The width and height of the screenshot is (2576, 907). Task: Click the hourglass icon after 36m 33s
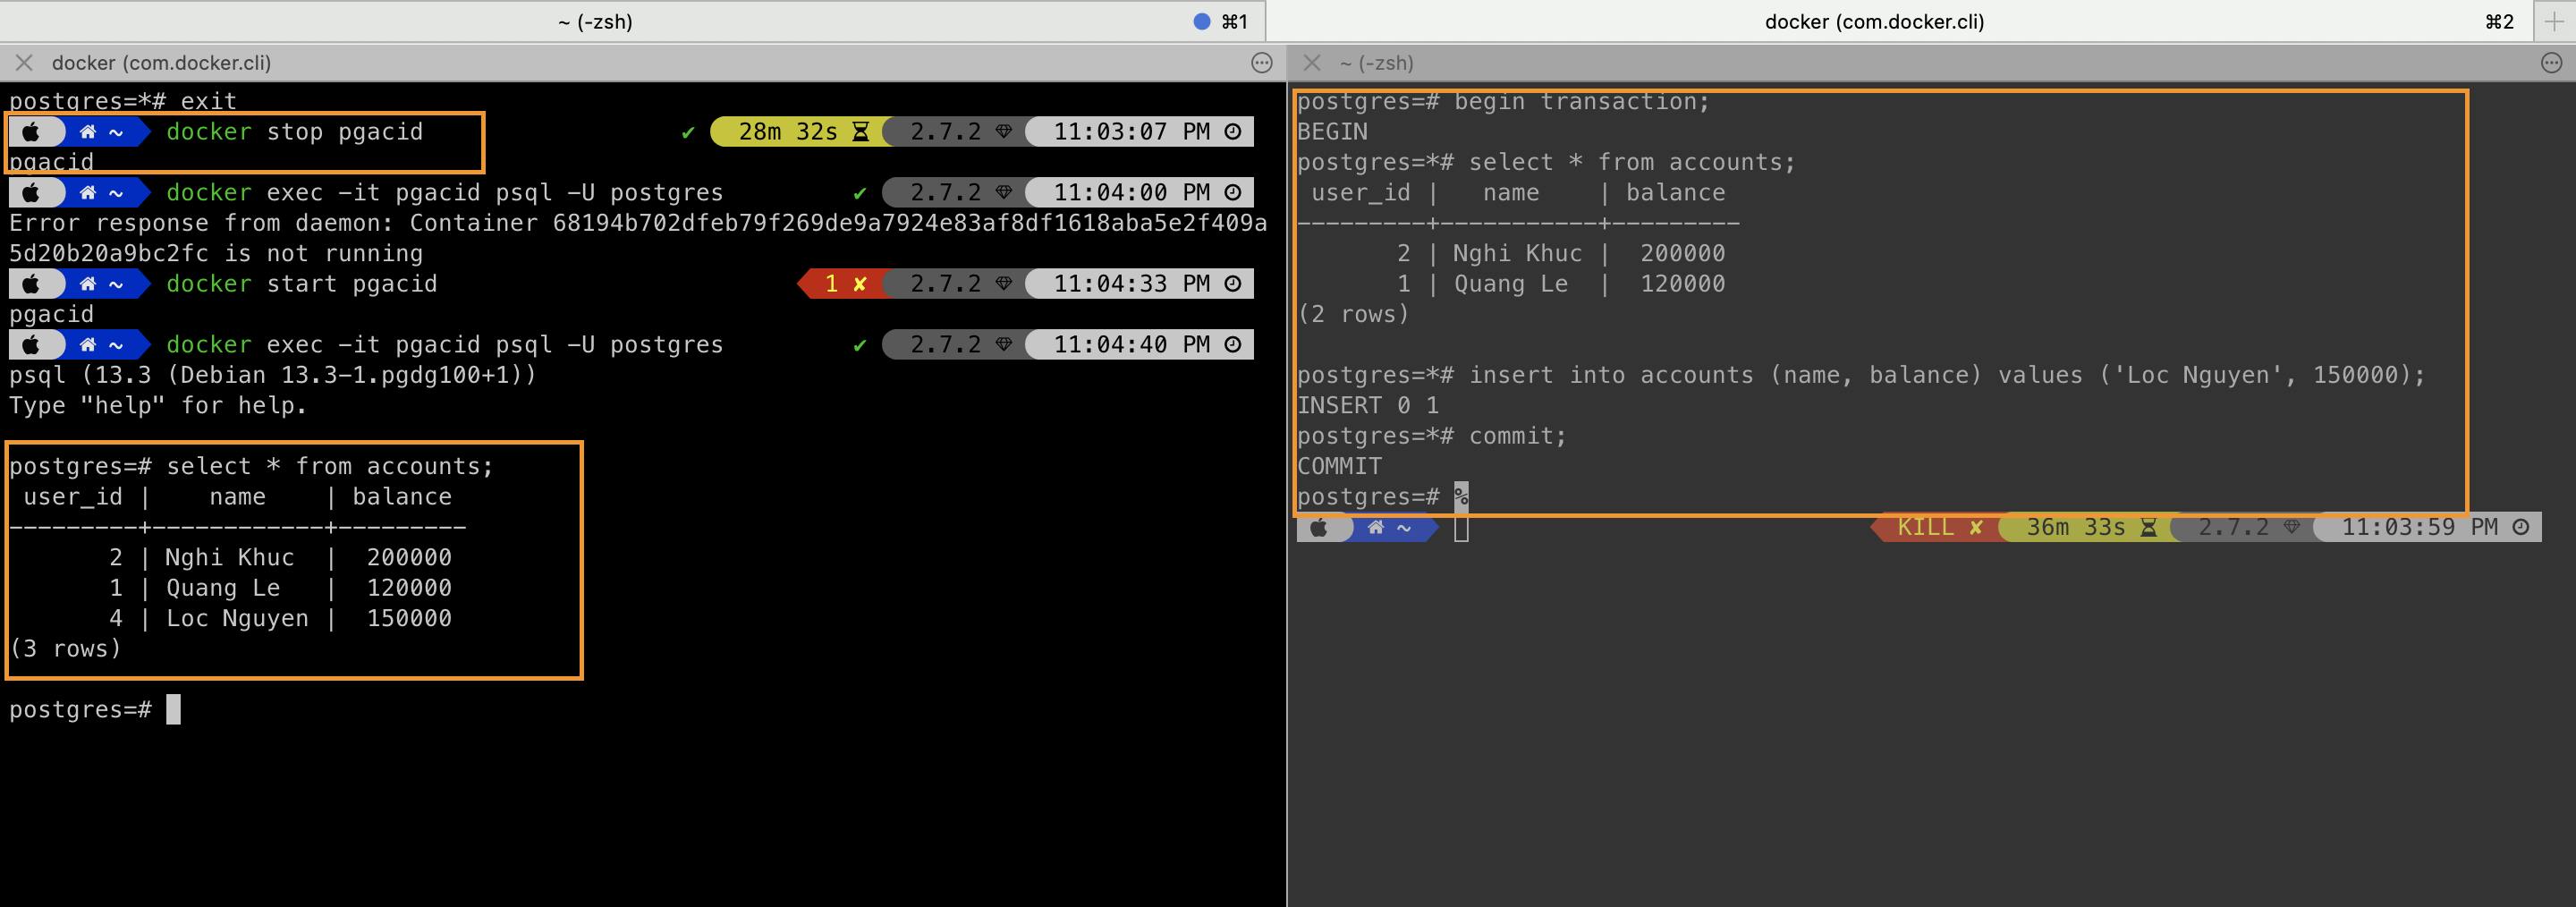(2148, 527)
